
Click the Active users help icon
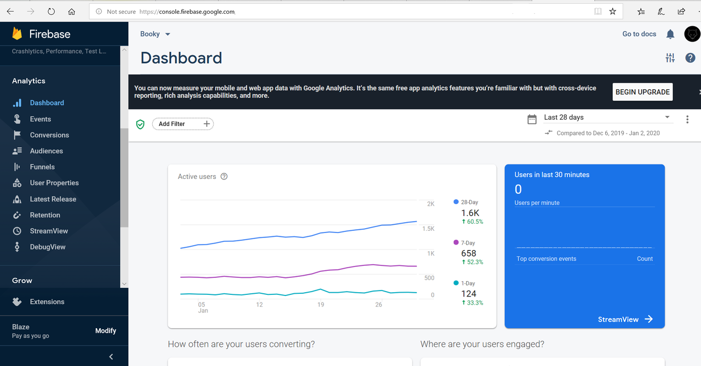coord(223,177)
